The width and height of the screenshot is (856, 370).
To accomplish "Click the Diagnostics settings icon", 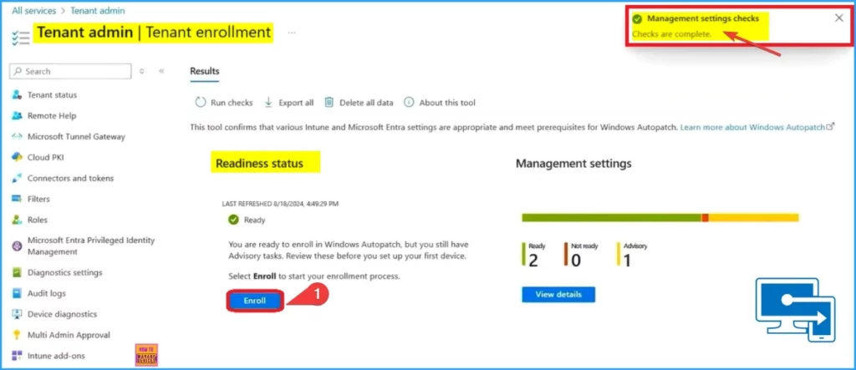I will pos(17,272).
